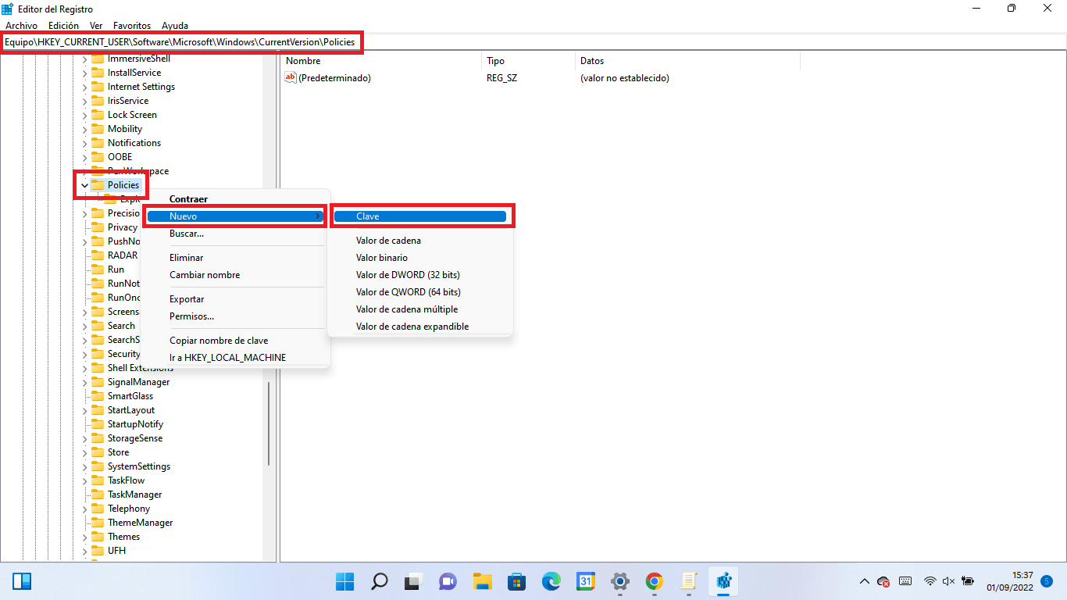Open the Ver menu
Image resolution: width=1067 pixels, height=600 pixels.
point(96,26)
